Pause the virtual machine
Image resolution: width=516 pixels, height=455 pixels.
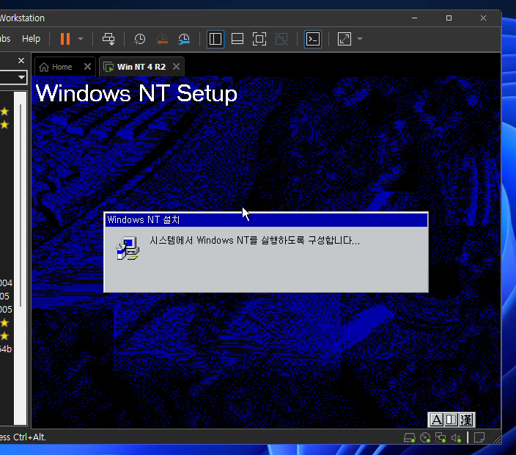coord(64,39)
